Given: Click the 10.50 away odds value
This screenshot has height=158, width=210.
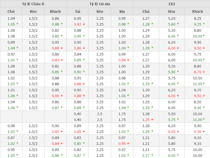Looking at the screenshot, I should click(x=197, y=78).
